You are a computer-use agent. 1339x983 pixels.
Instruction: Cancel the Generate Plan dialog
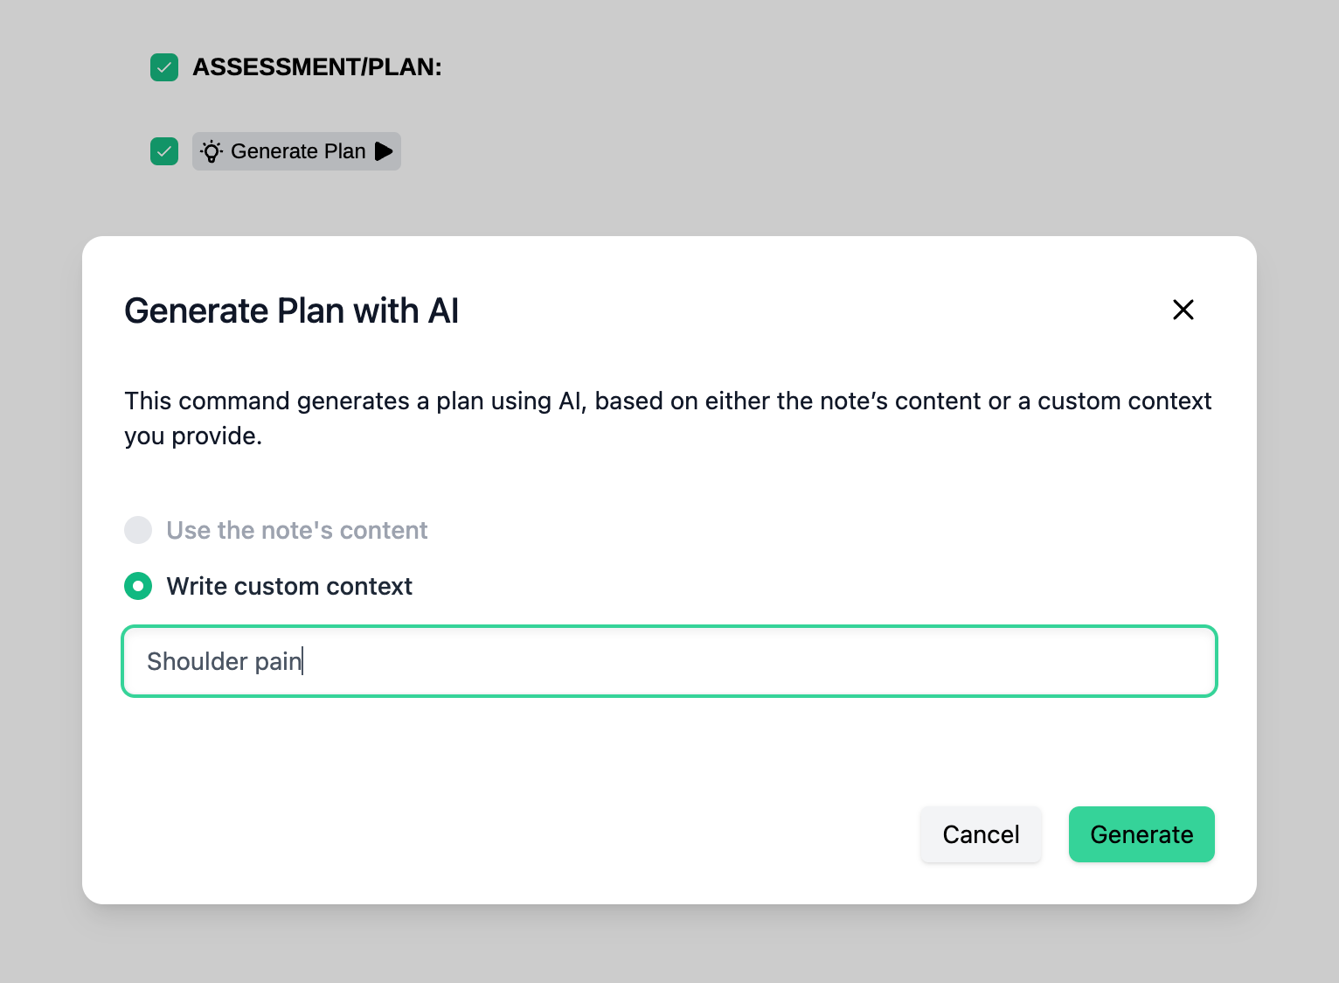(x=981, y=834)
